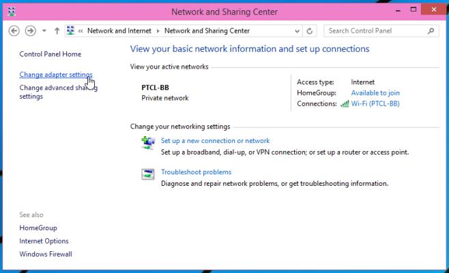Close the Network and Sharing Center window

433,10
